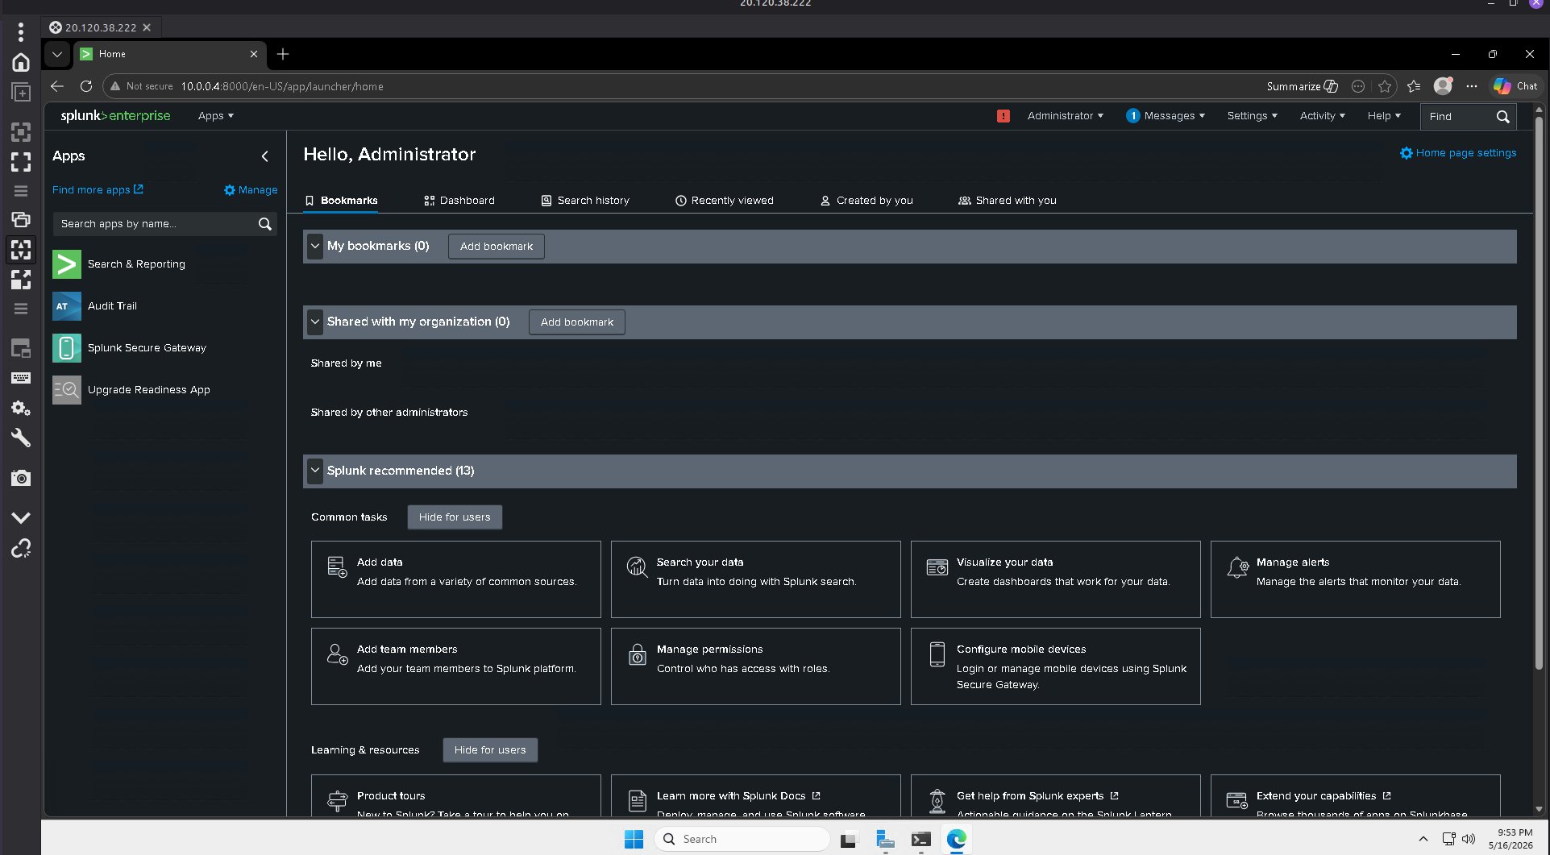Click the Windows taskbar Search box
This screenshot has width=1550, height=855.
click(742, 839)
